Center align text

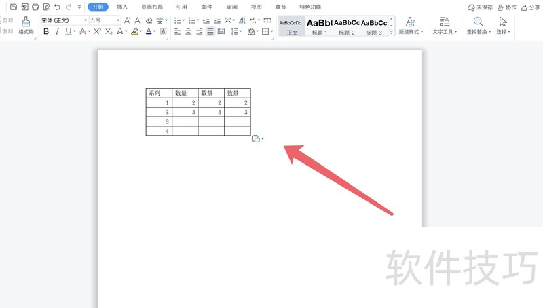point(189,31)
